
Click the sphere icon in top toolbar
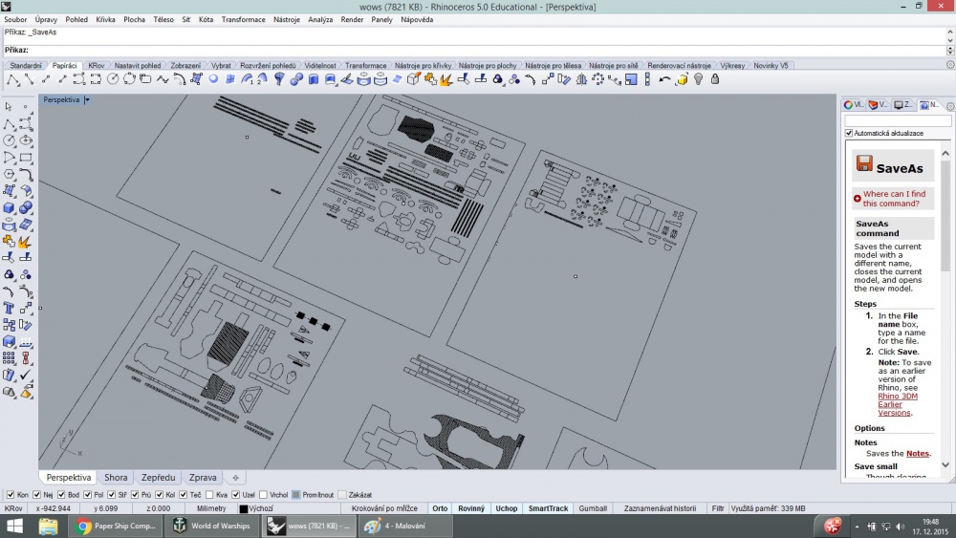[213, 79]
